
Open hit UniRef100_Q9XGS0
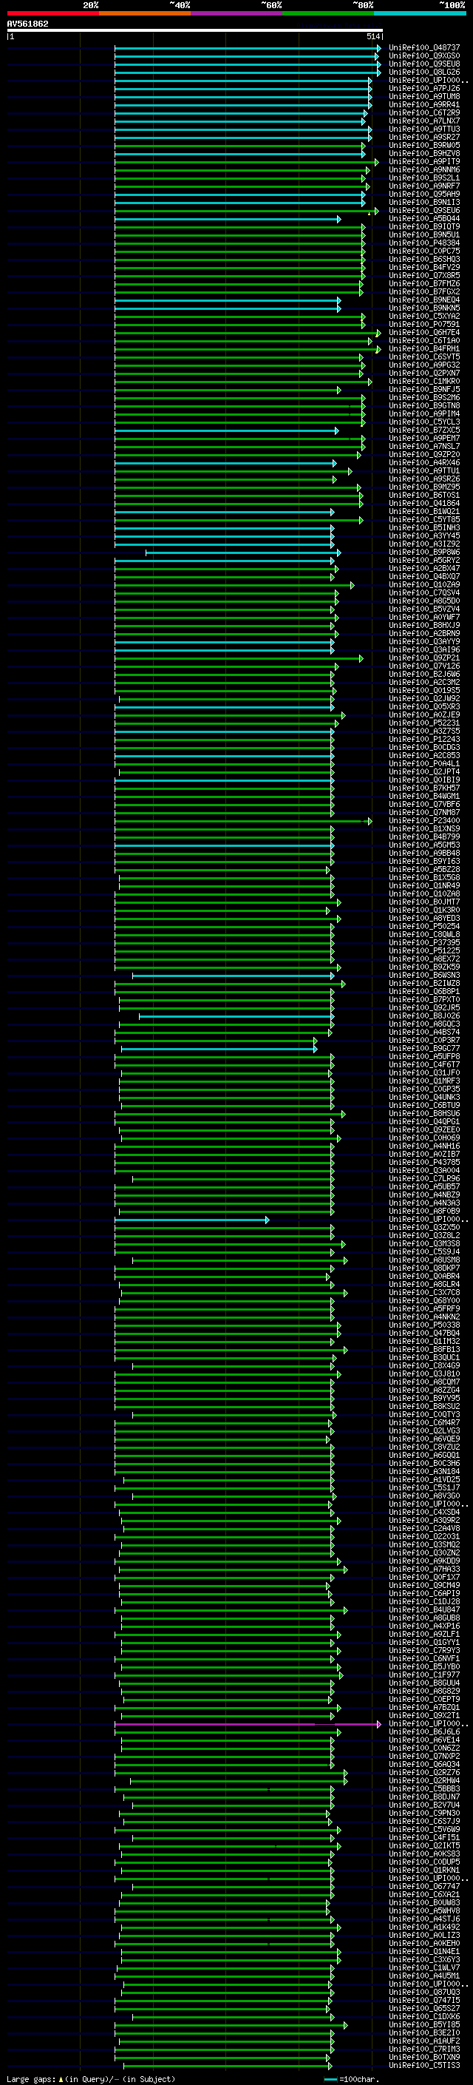click(x=424, y=56)
